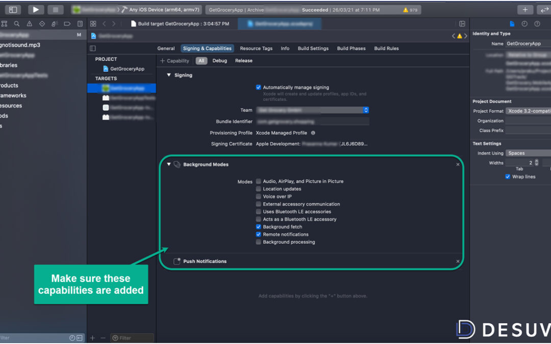Uncheck Background fetch mode
The height and width of the screenshot is (344, 551).
pyautogui.click(x=258, y=227)
